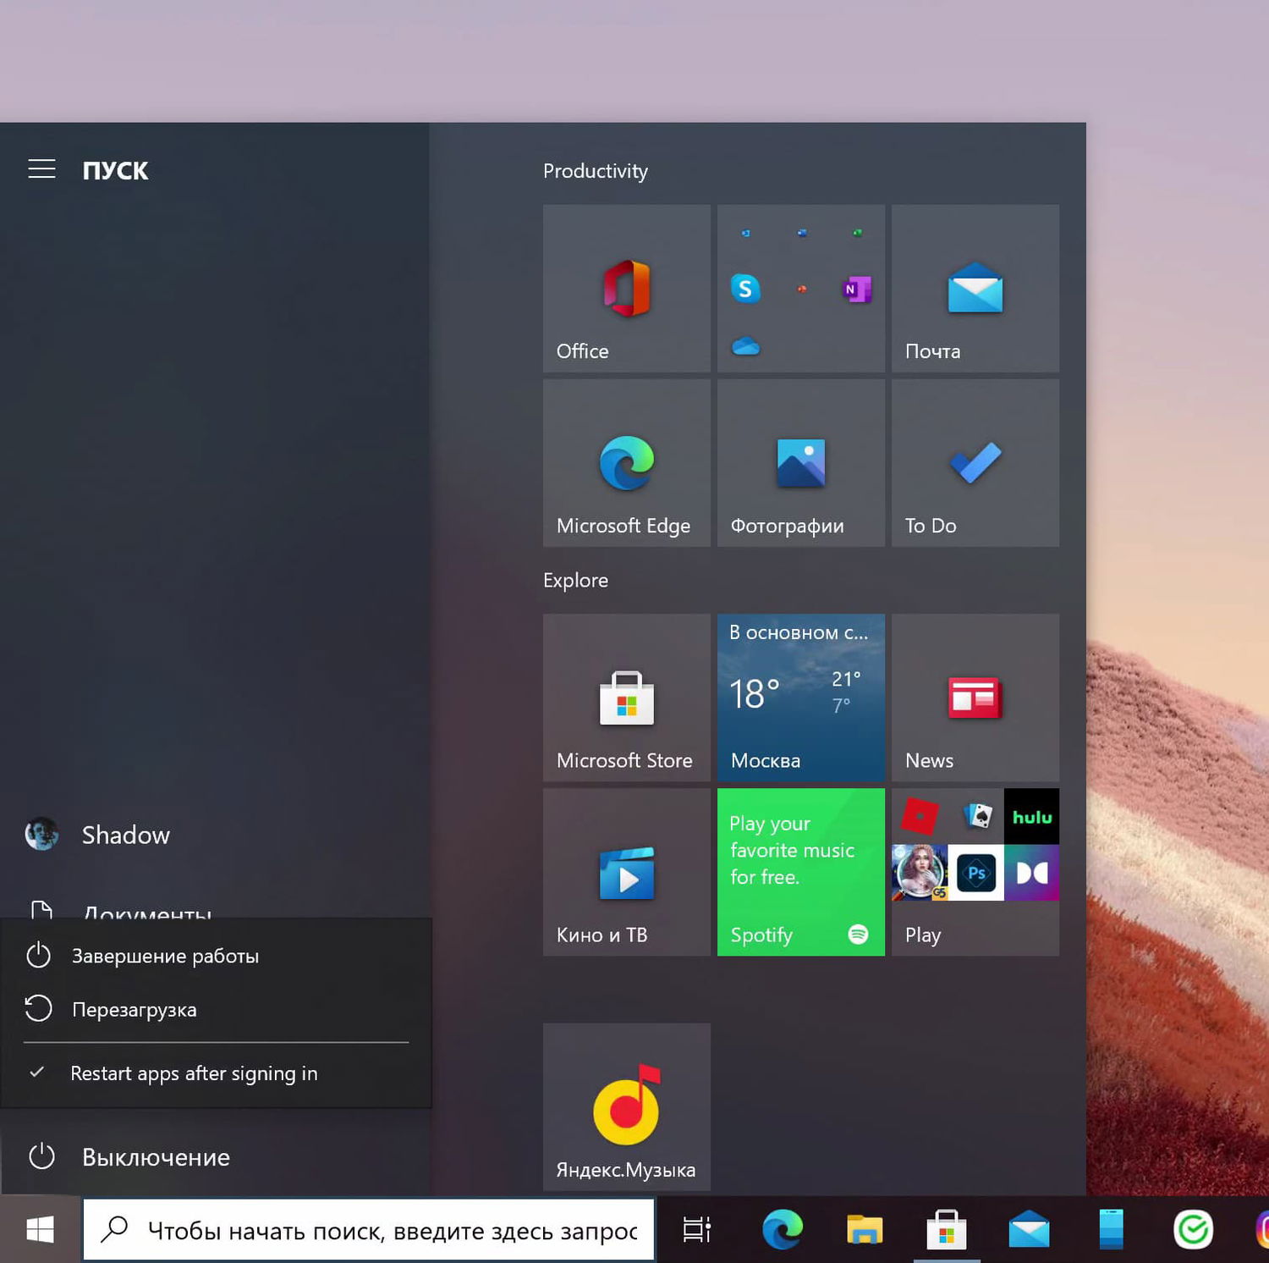
Task: Click the hulu icon in the Play tile
Action: point(1031,817)
